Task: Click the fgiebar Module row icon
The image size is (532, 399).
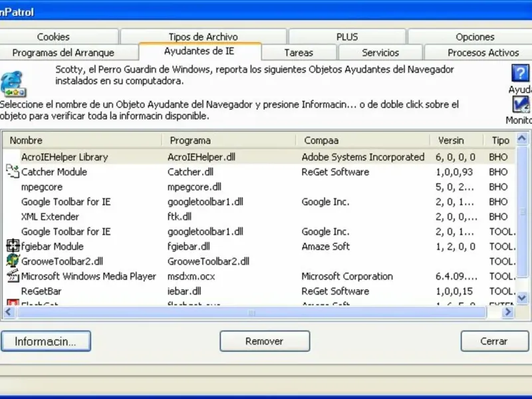Action: pyautogui.click(x=13, y=245)
